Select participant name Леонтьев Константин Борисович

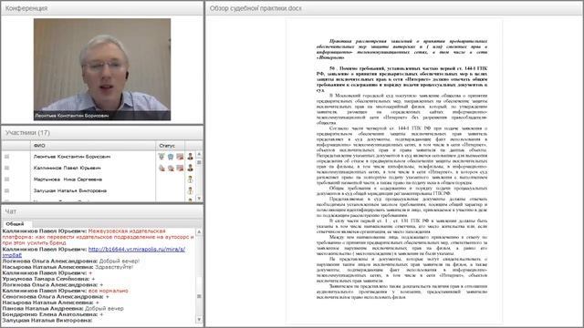tap(72, 157)
